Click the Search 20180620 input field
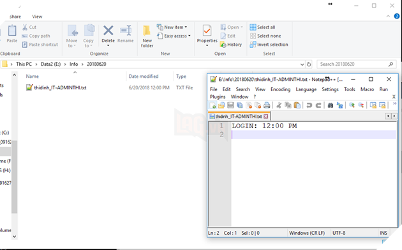The image size is (402, 250). [357, 64]
